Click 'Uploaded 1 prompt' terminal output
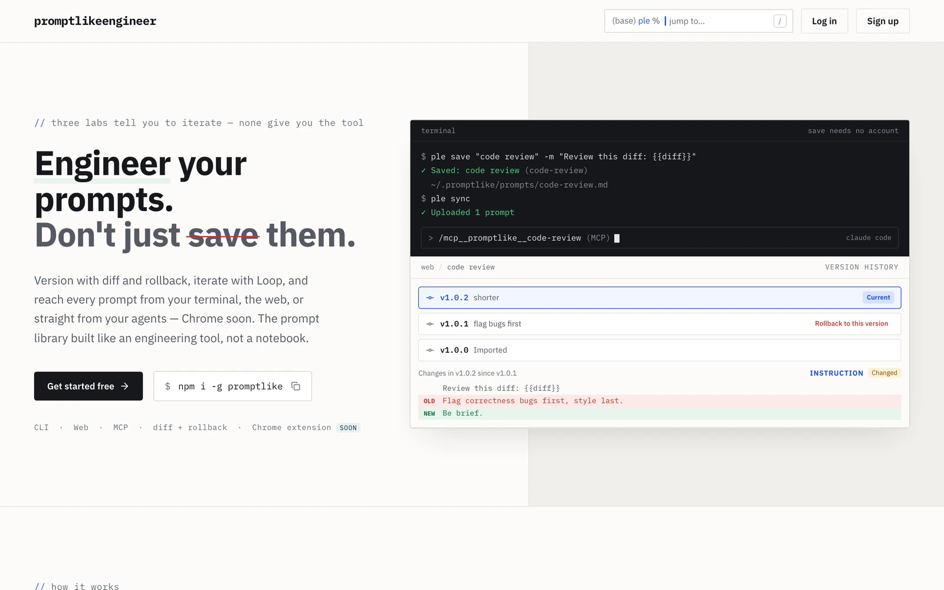This screenshot has width=944, height=590. coord(467,212)
